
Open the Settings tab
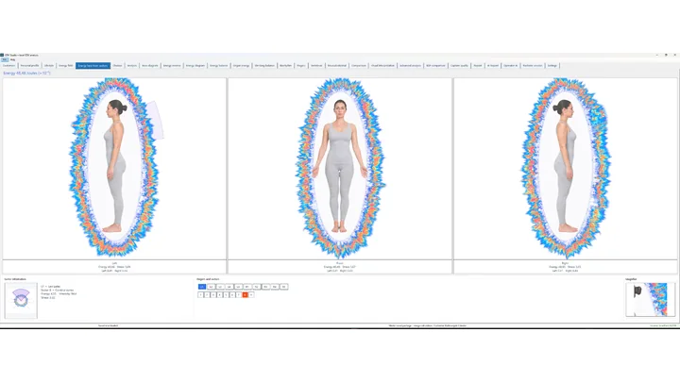point(552,65)
